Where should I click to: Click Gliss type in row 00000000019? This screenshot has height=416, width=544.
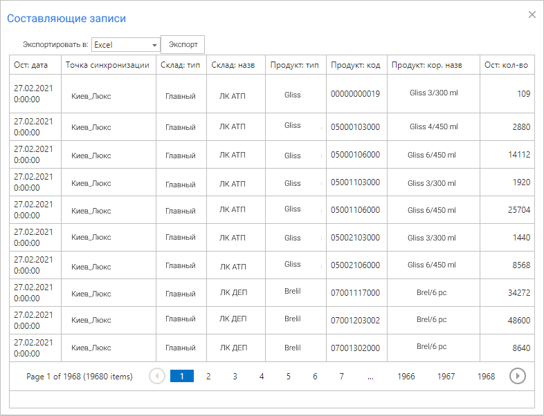(293, 95)
